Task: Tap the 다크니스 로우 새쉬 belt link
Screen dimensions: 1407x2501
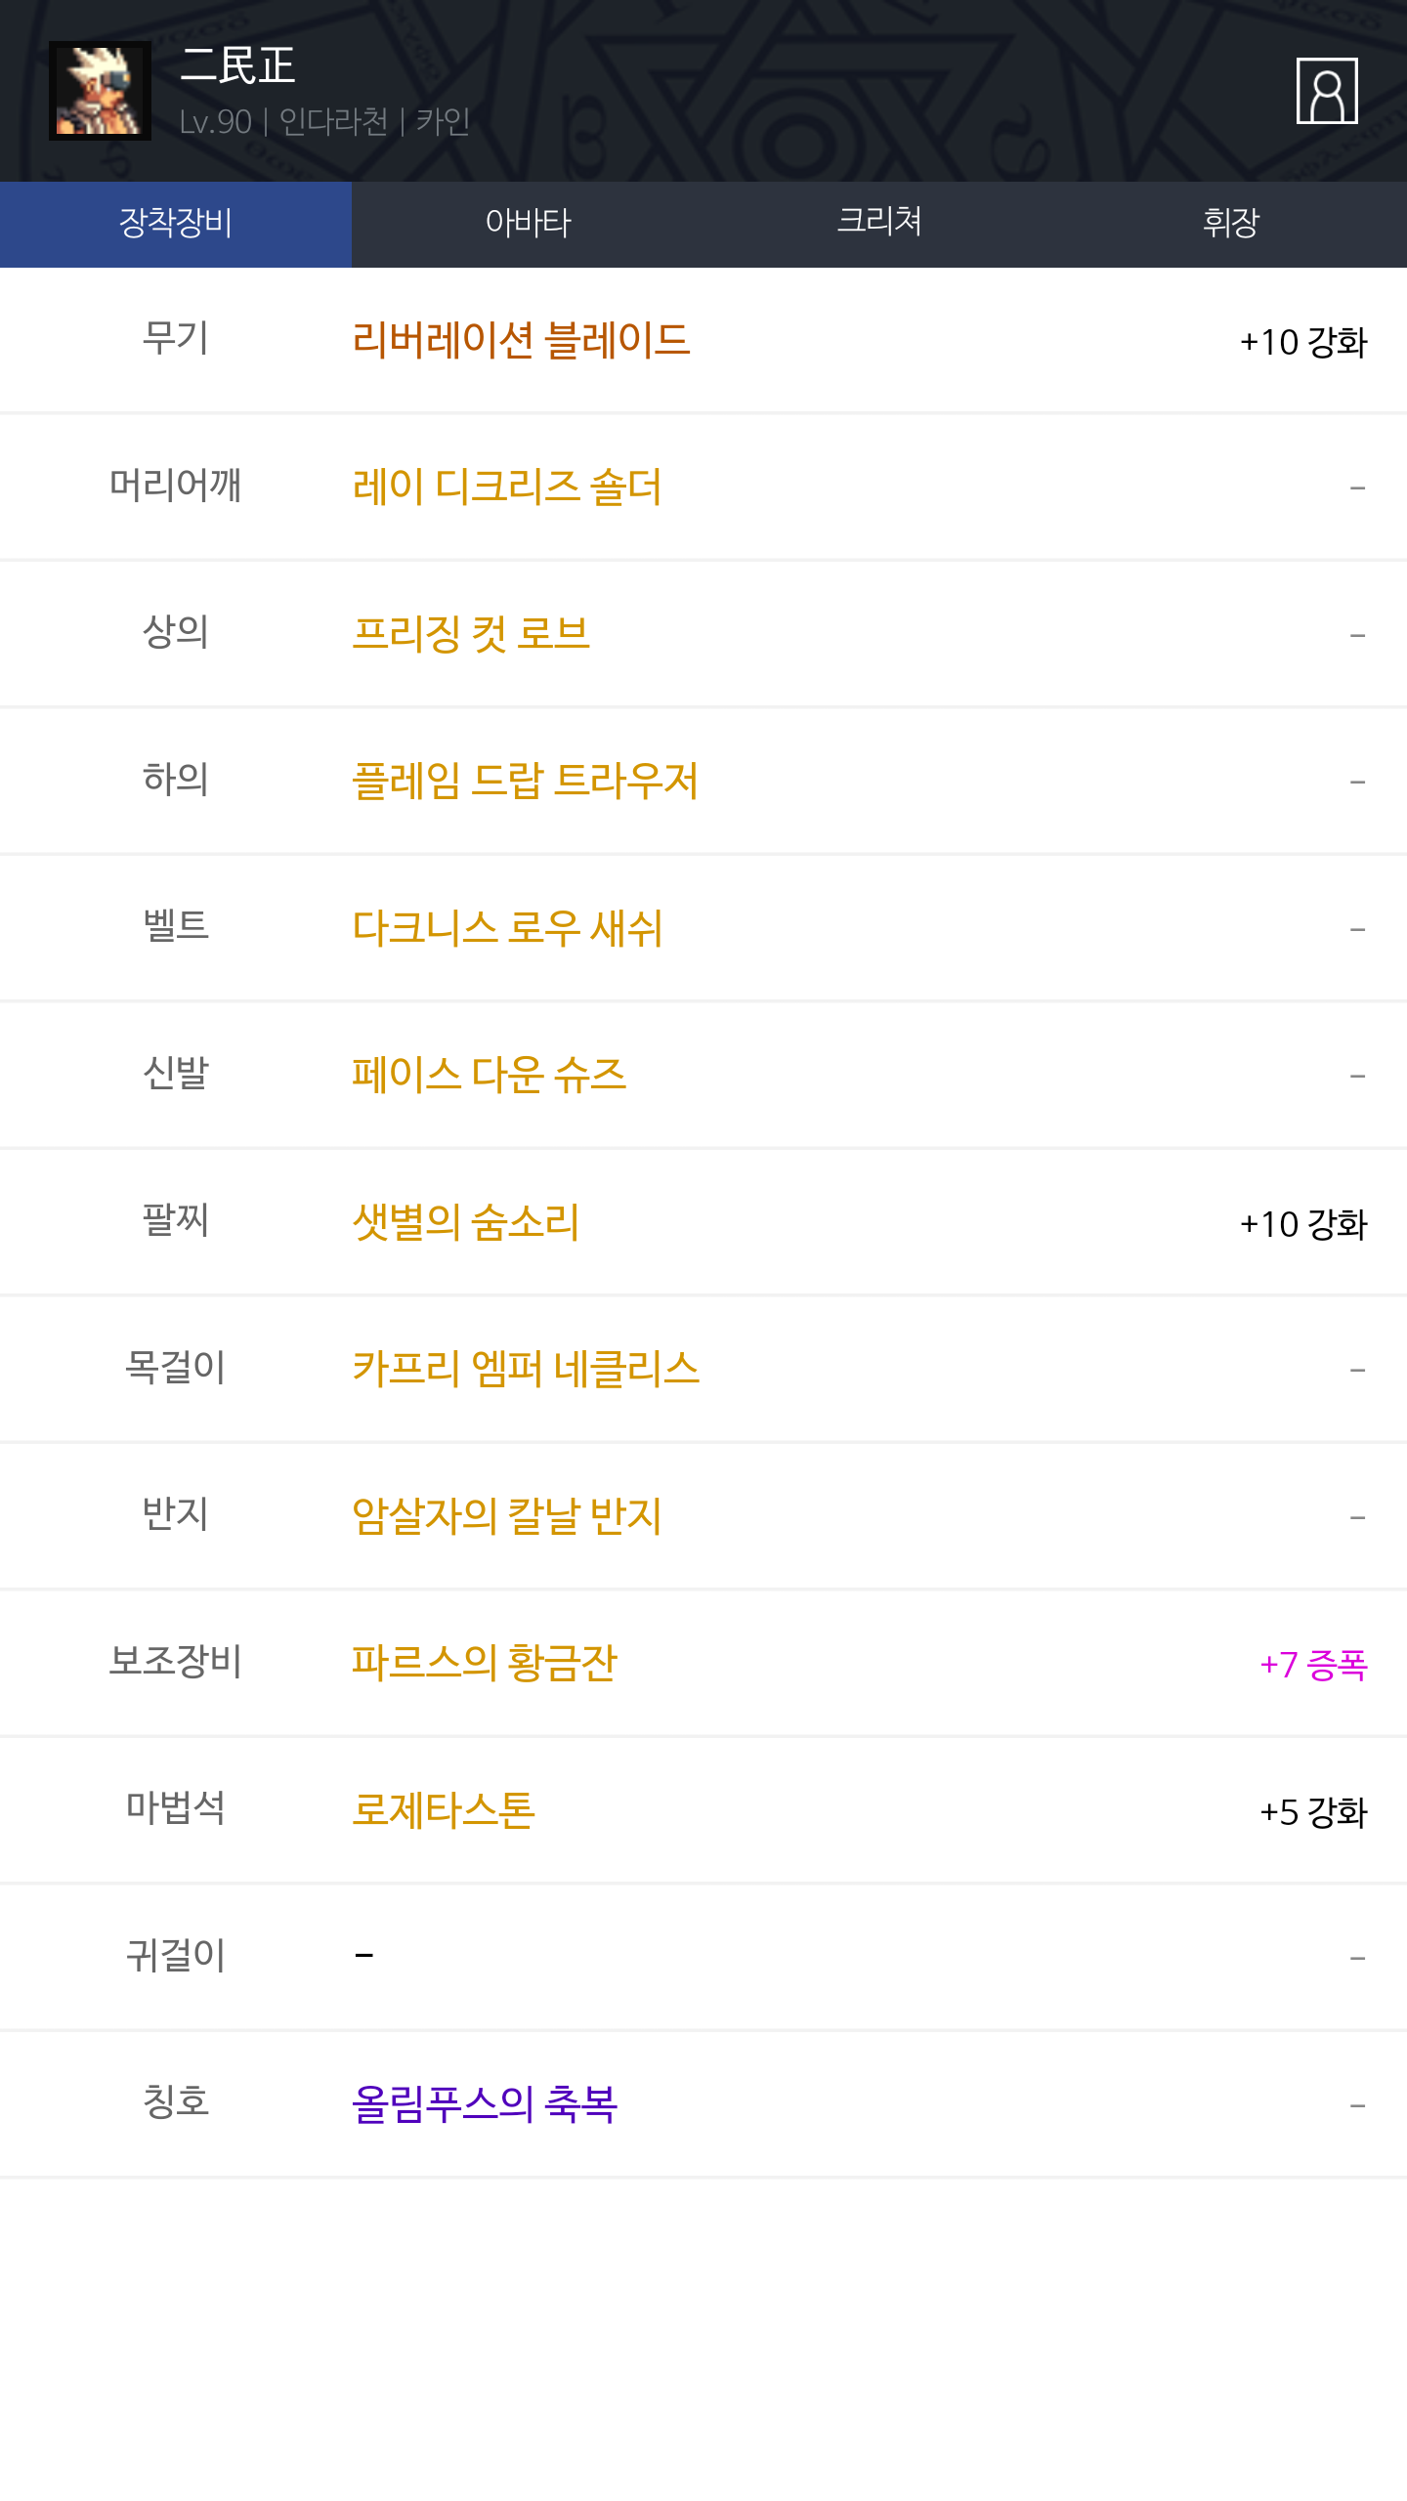Action: point(506,928)
